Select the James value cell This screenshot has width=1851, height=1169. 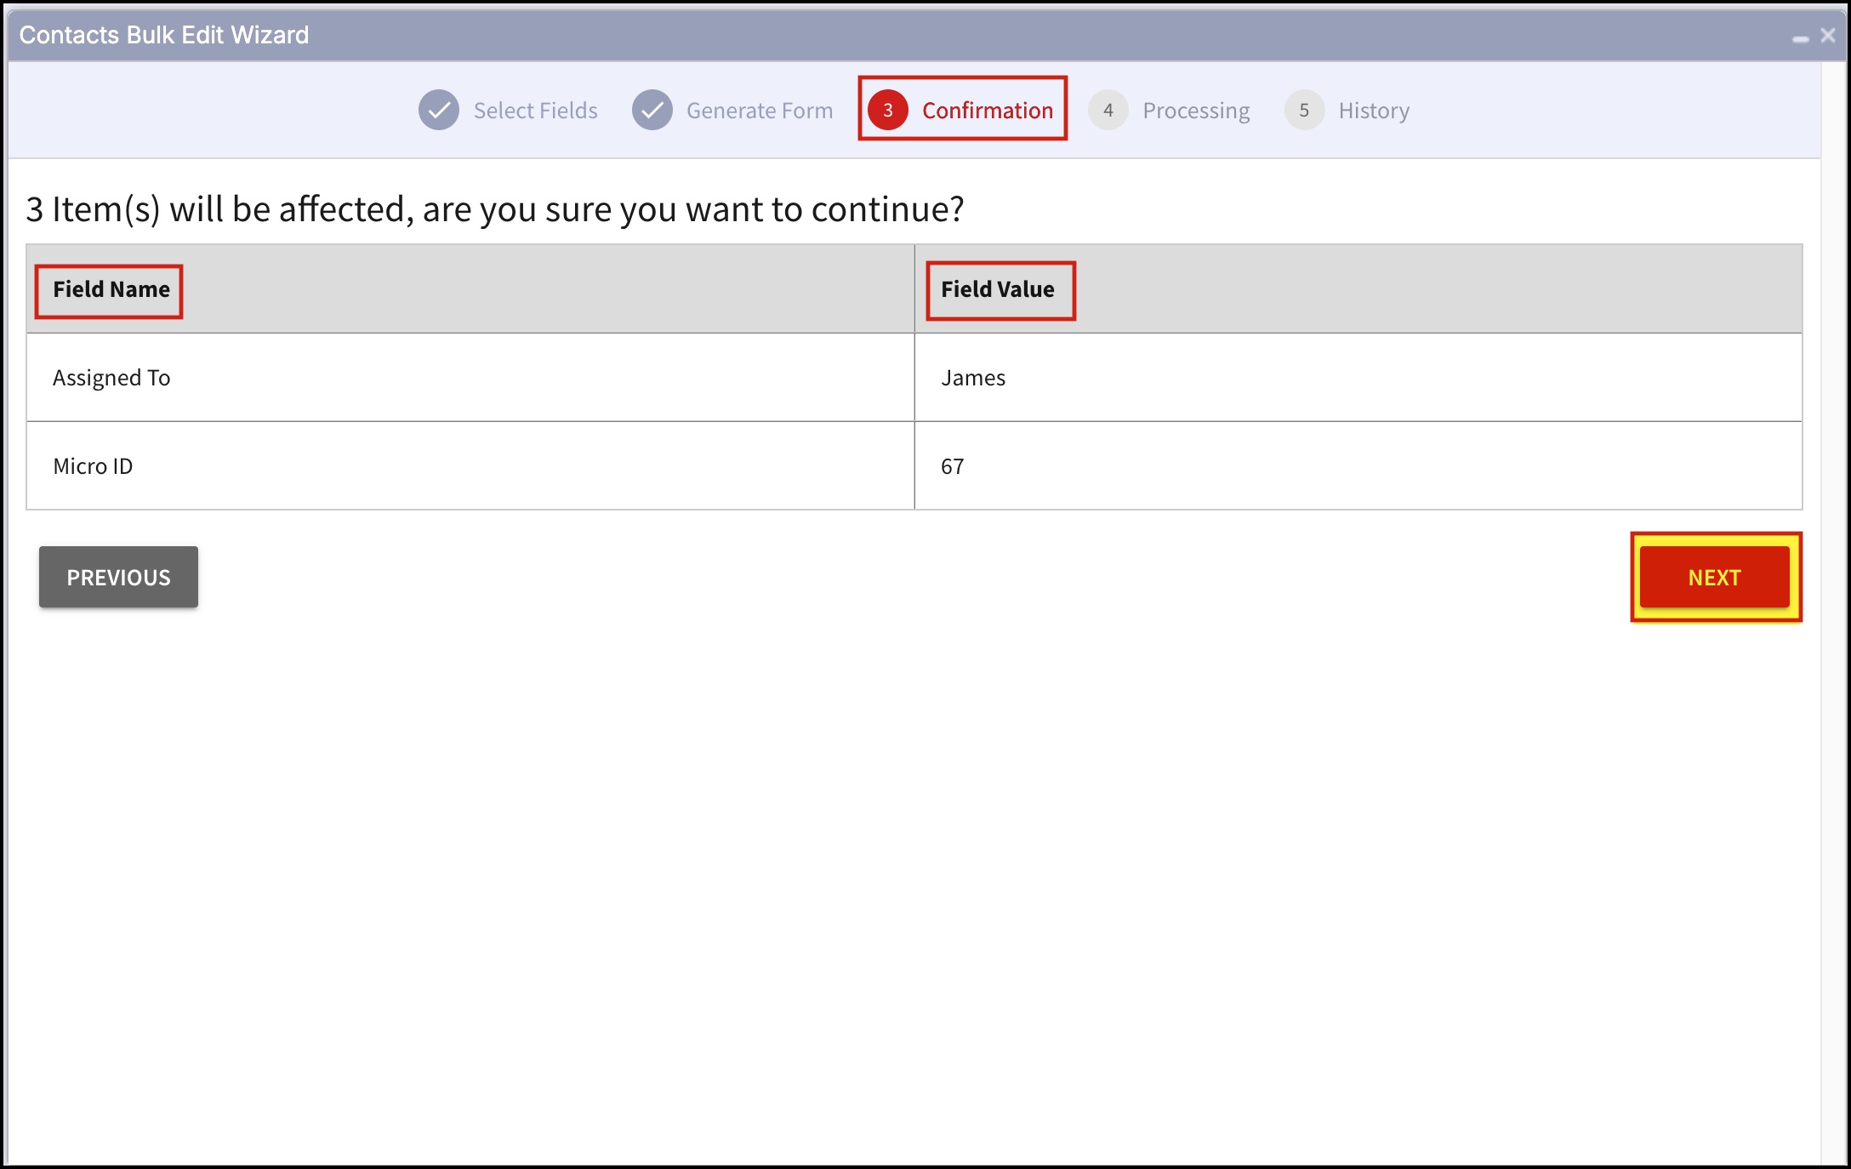pyautogui.click(x=973, y=378)
